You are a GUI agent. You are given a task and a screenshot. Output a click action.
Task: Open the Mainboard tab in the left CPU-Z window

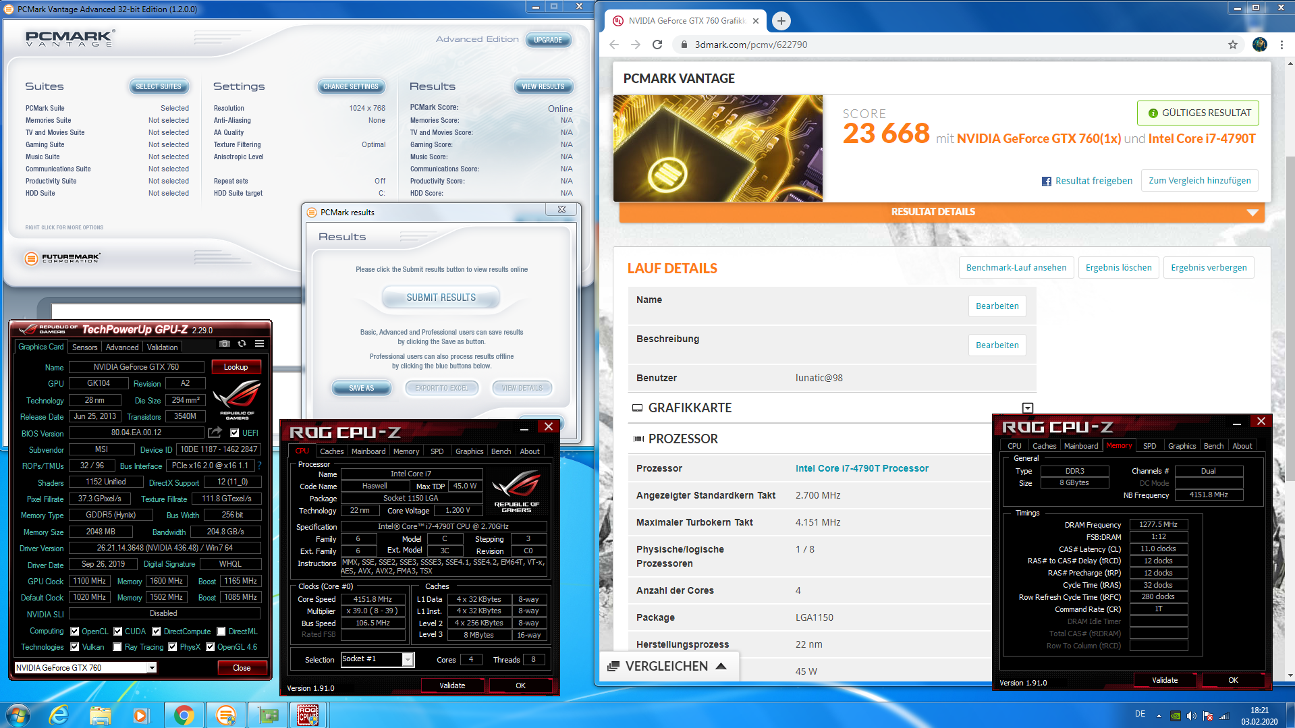tap(368, 451)
